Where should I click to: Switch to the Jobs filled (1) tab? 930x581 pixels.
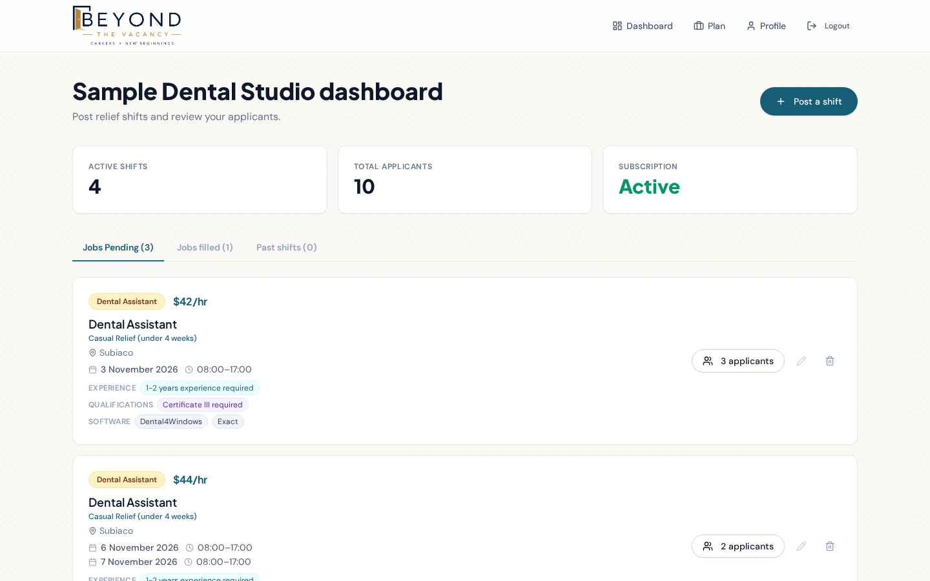pos(205,247)
